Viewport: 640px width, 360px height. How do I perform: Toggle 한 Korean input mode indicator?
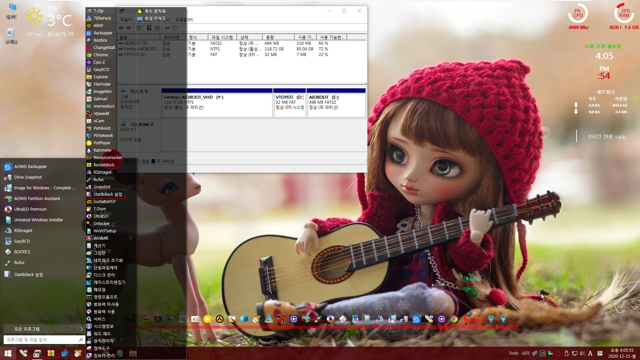click(x=600, y=353)
